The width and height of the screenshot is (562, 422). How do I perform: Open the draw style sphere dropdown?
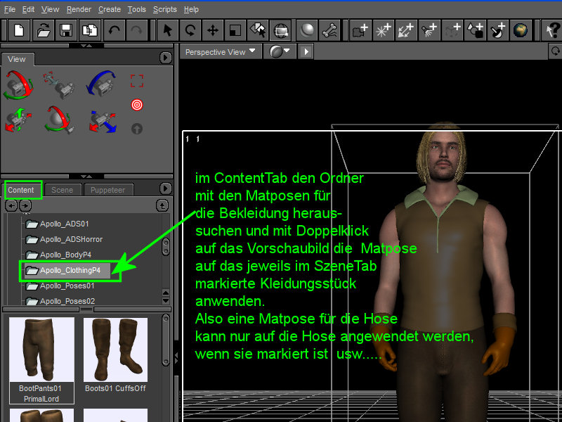[x=280, y=52]
